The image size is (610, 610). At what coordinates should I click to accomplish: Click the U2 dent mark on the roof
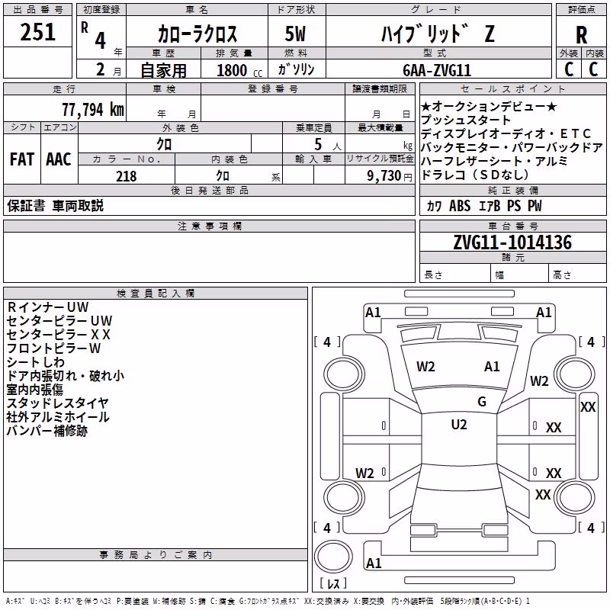click(x=459, y=425)
